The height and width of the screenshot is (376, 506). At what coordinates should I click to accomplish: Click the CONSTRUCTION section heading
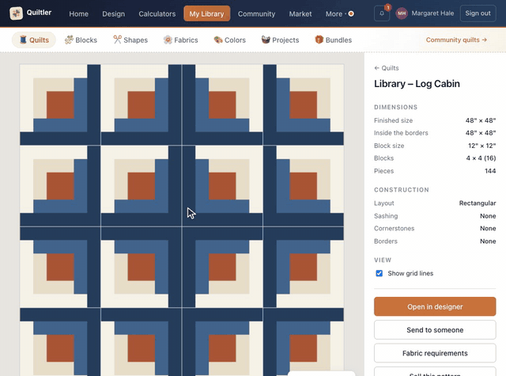pos(402,190)
